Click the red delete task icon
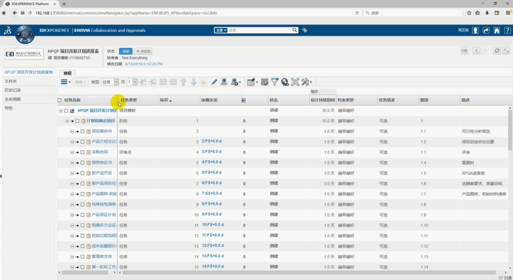Screen dimensions: 513x280 click(x=203, y=82)
